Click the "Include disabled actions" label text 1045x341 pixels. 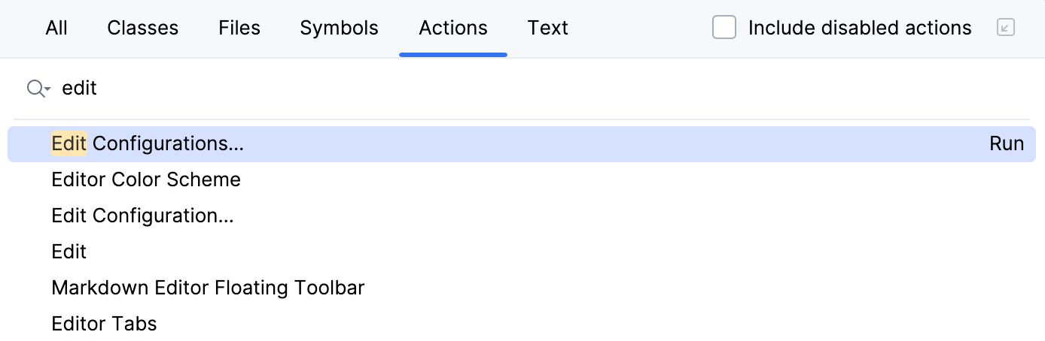pyautogui.click(x=860, y=29)
